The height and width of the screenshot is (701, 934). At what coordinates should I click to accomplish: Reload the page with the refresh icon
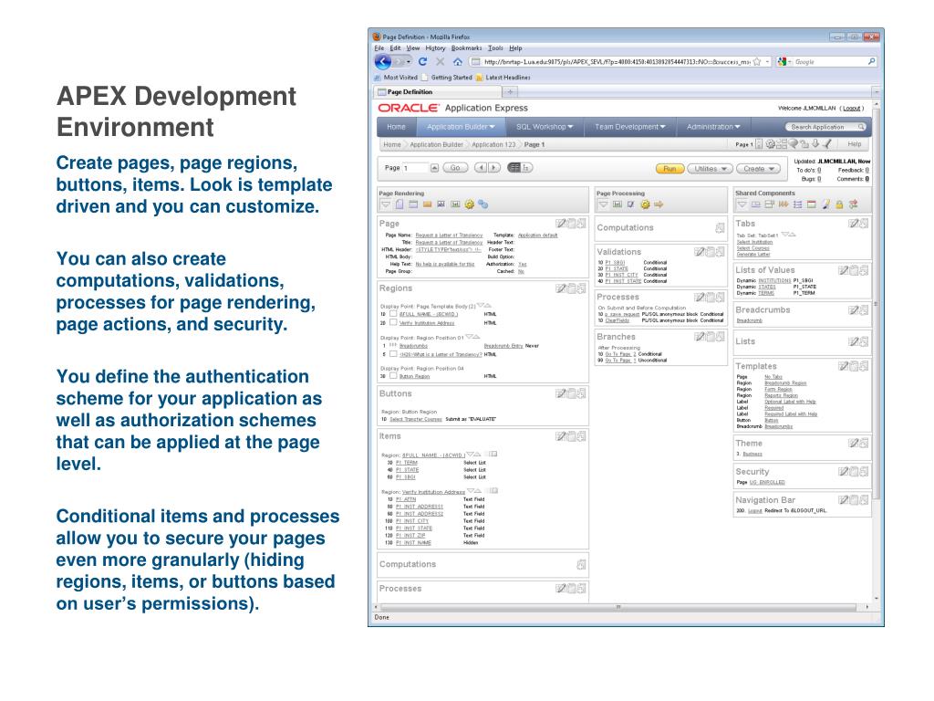pyautogui.click(x=422, y=61)
